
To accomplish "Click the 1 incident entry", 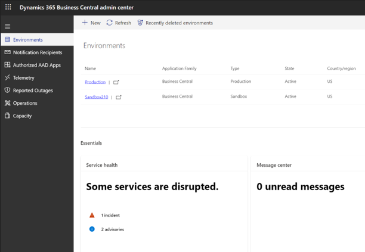I will pyautogui.click(x=110, y=215).
